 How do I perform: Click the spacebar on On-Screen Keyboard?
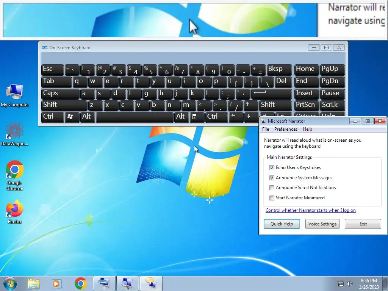[135, 117]
